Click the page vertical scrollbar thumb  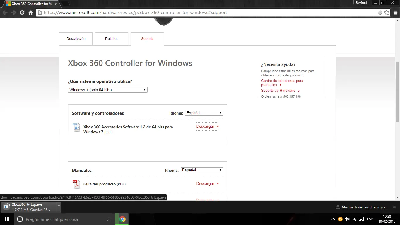[397, 91]
